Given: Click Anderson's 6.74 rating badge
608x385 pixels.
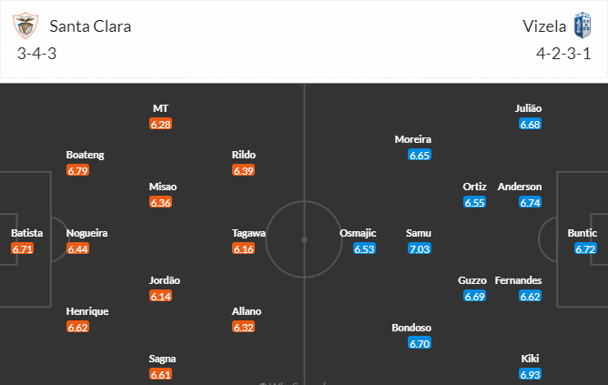Looking at the screenshot, I should [x=530, y=202].
